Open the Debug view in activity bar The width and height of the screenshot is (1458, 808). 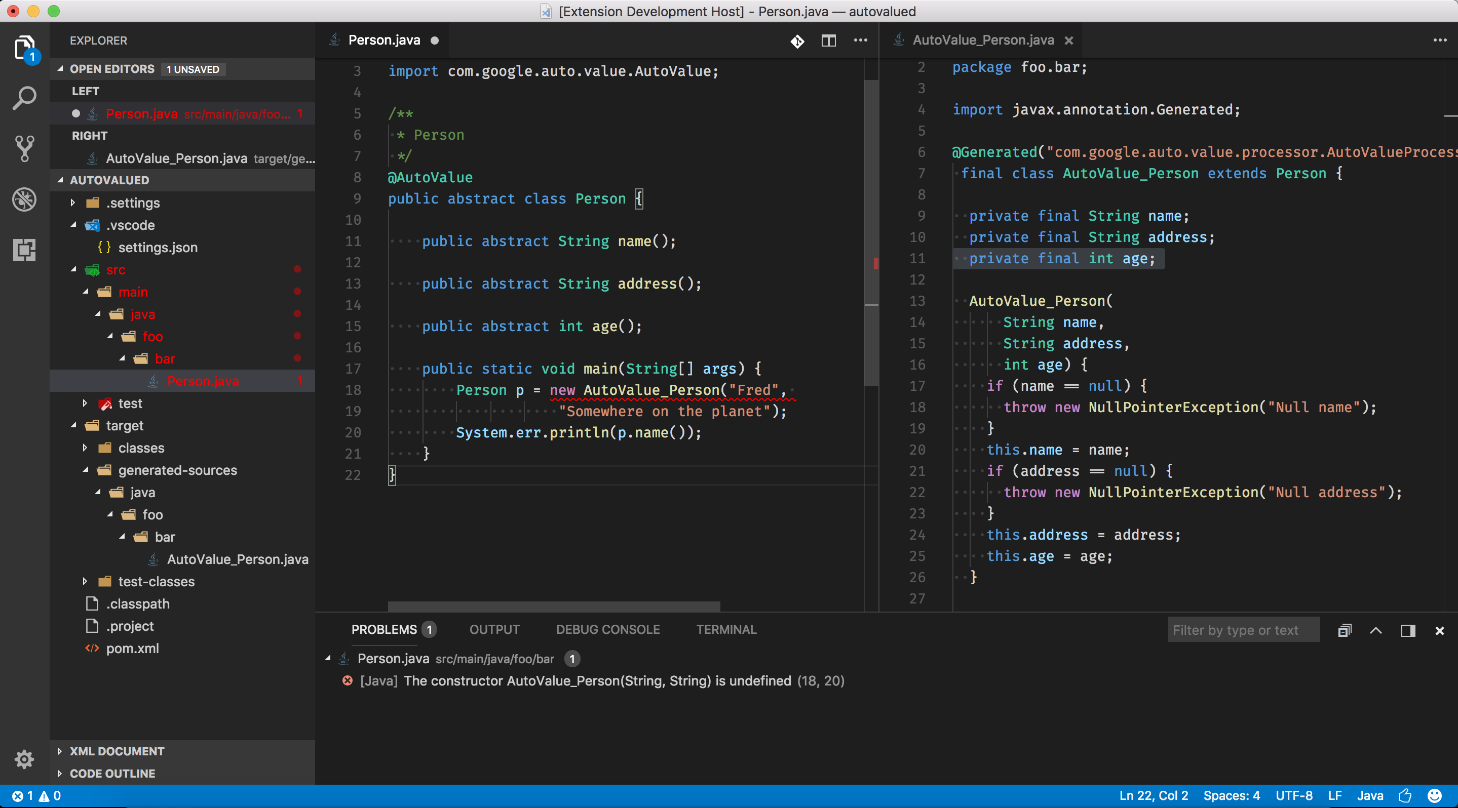coord(24,199)
